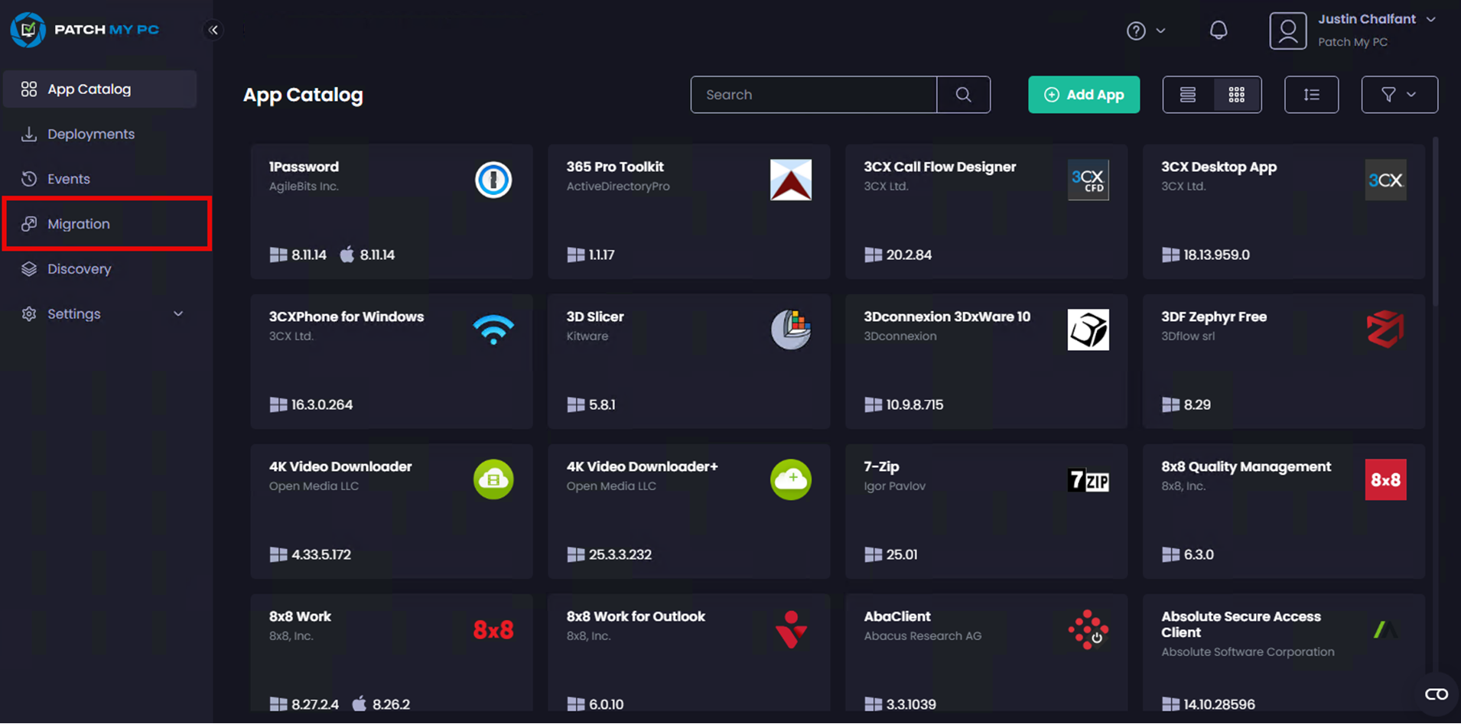Viewport: 1461px width, 724px height.
Task: Open the help menu dropdown
Action: tap(1145, 31)
